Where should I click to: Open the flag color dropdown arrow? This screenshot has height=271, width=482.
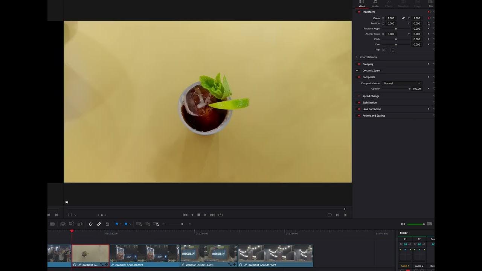coord(121,224)
